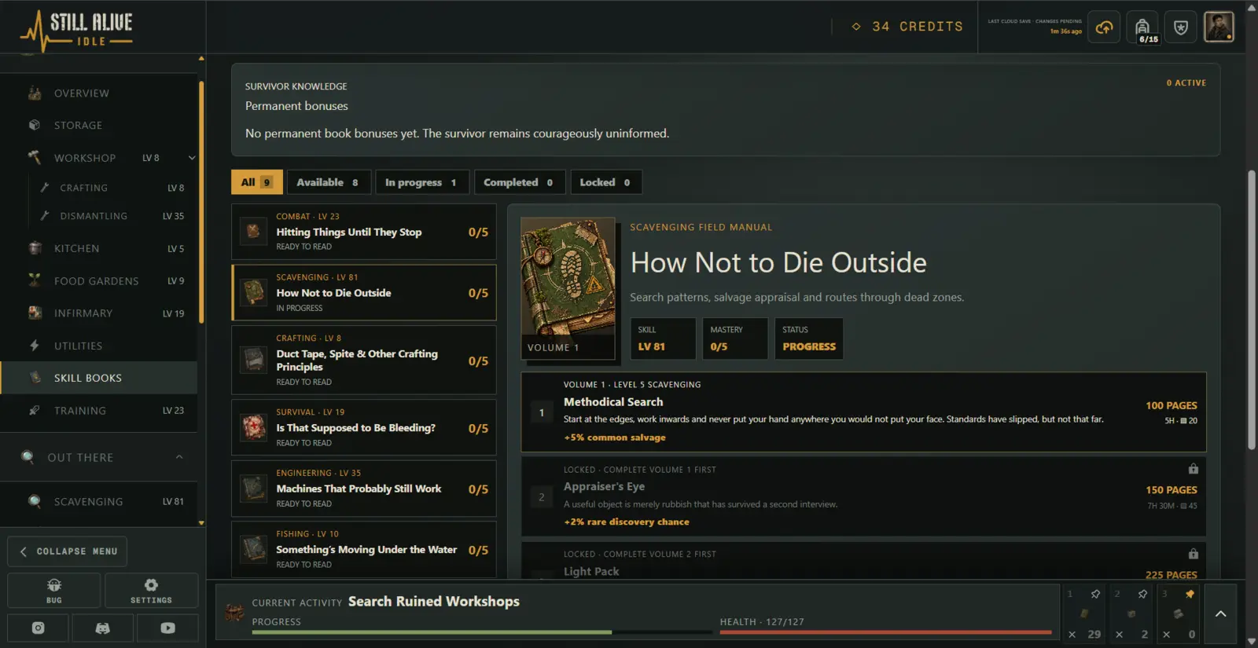Viewport: 1258px width, 648px height.
Task: Click the Utilities lightning bolt icon
Action: (35, 346)
